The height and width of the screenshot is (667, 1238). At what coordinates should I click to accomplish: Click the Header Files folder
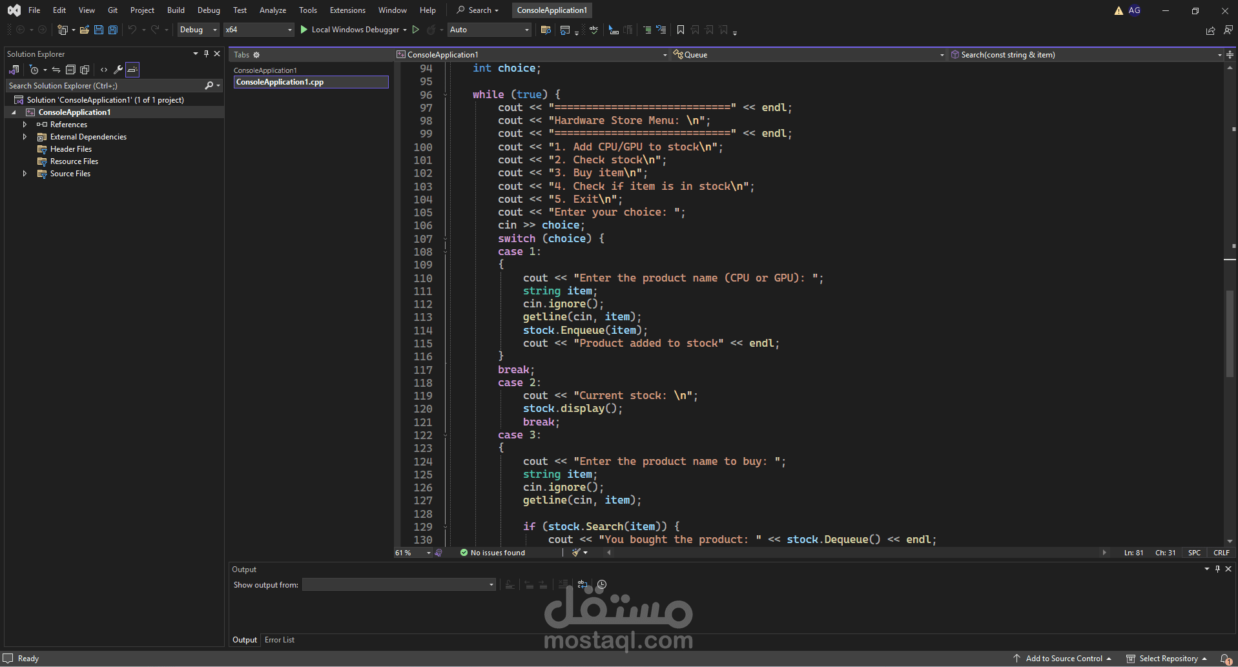tap(71, 149)
